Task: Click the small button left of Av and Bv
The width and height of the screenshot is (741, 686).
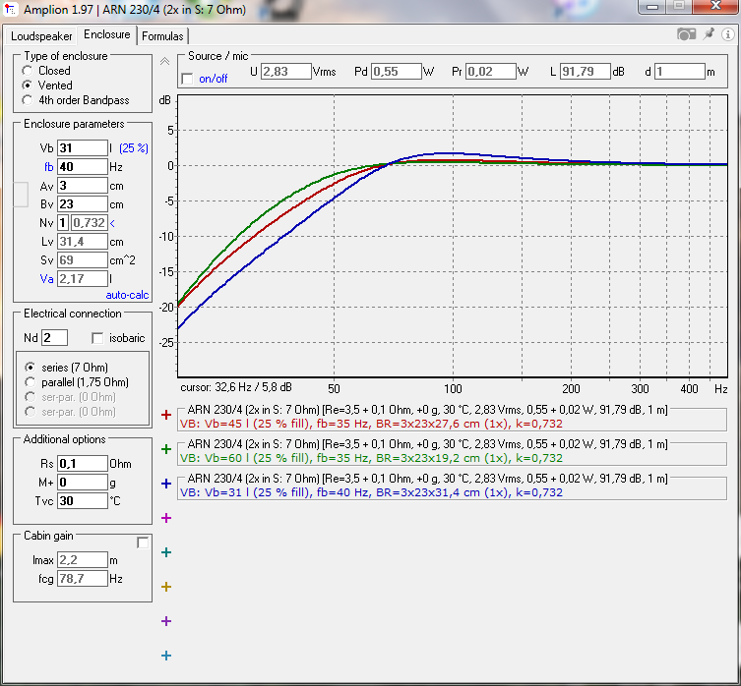Action: 21,195
